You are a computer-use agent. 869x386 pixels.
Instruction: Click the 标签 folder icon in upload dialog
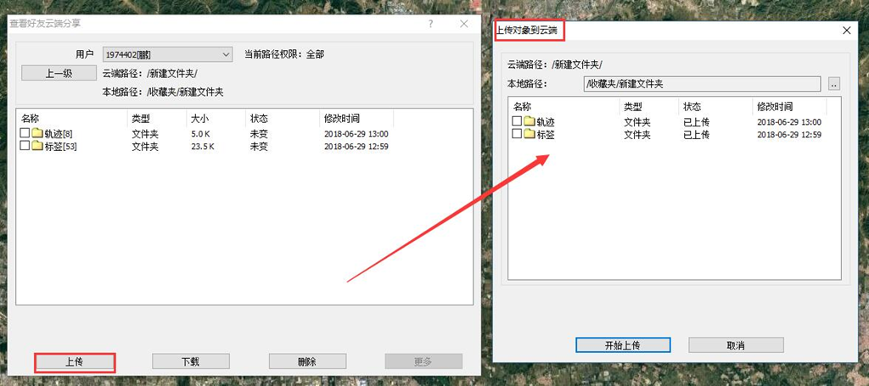pyautogui.click(x=530, y=134)
